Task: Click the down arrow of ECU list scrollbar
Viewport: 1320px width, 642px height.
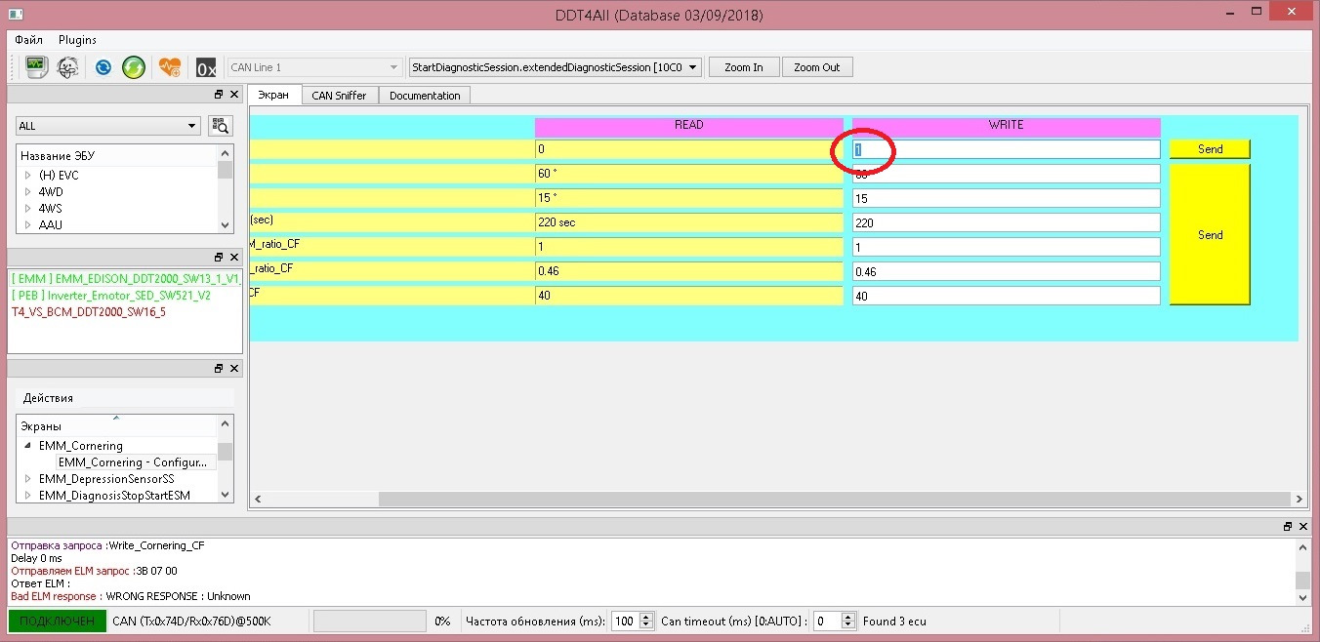Action: point(226,224)
